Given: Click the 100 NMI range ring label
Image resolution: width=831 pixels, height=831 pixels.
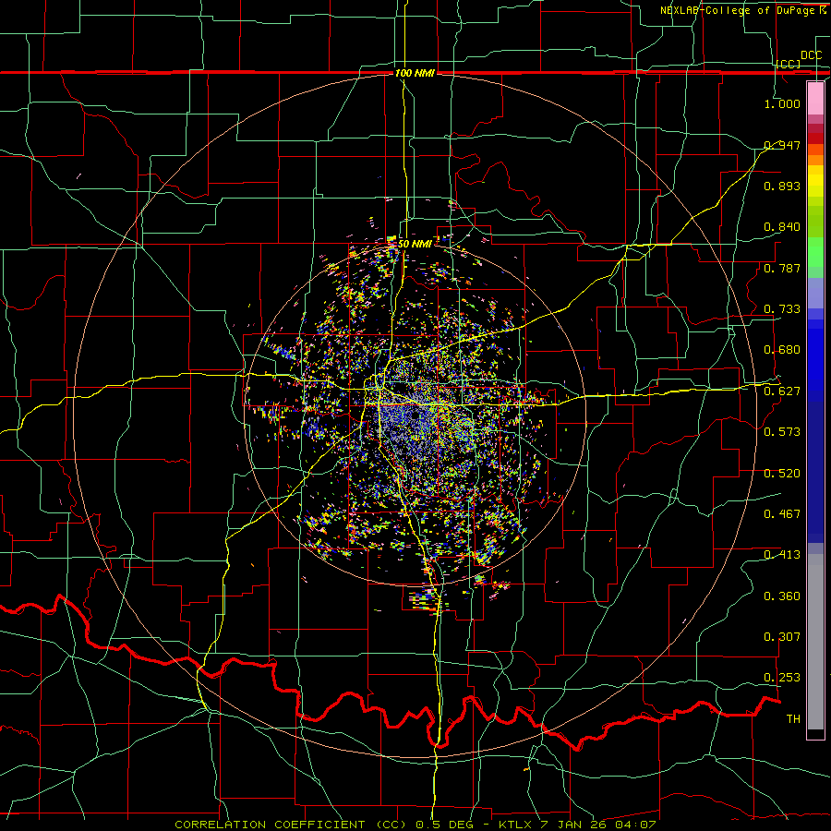Looking at the screenshot, I should 415,73.
